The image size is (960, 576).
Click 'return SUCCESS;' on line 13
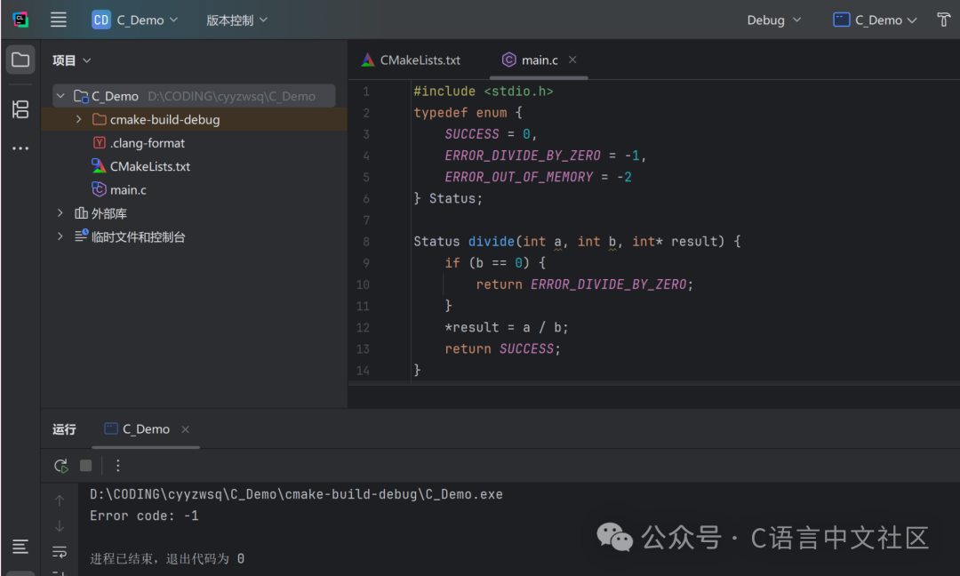click(502, 349)
